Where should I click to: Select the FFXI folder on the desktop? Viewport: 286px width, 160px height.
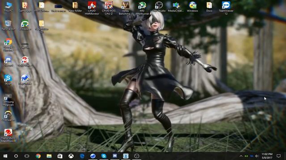pos(42,7)
